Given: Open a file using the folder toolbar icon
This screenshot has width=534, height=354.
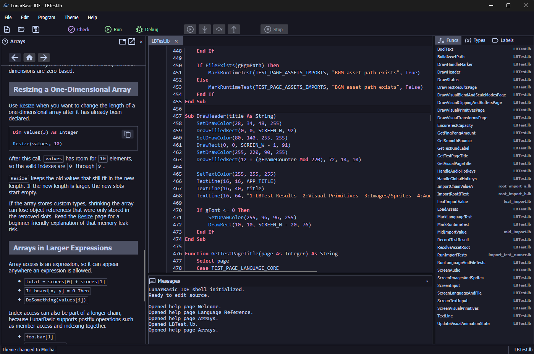Looking at the screenshot, I should 21,29.
